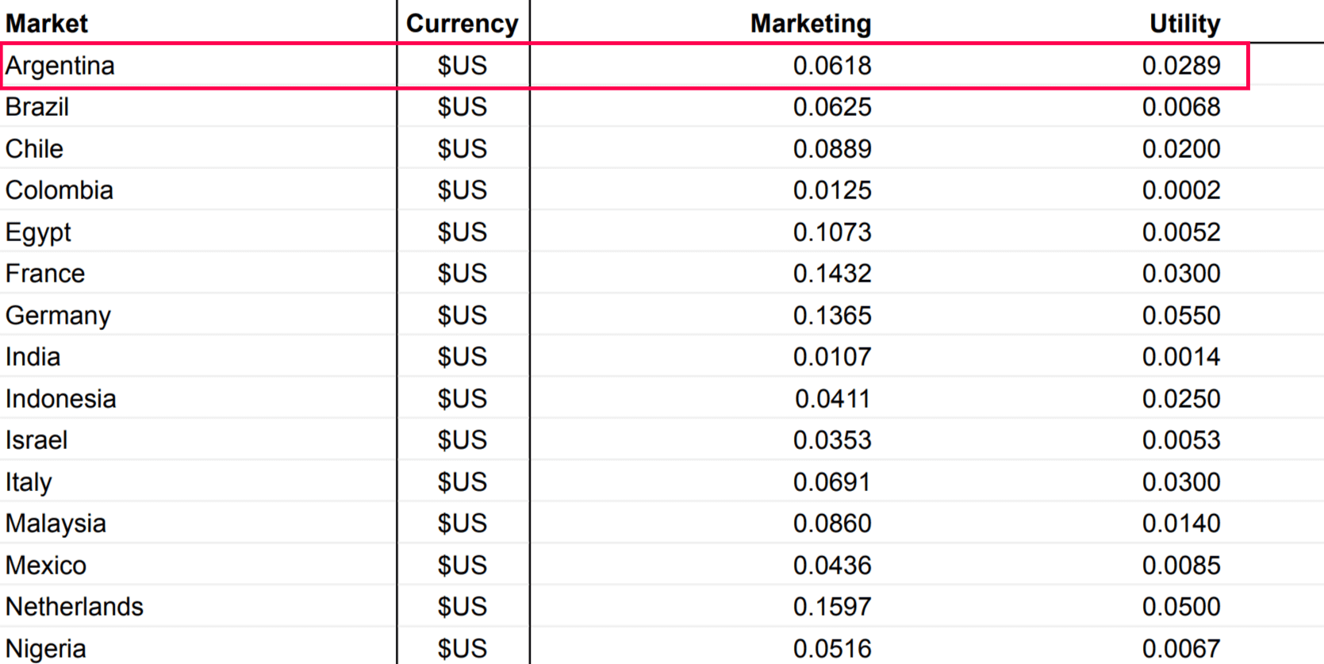The height and width of the screenshot is (664, 1324).
Task: Click Italy's marketing value 0.0691
Action: 832,482
